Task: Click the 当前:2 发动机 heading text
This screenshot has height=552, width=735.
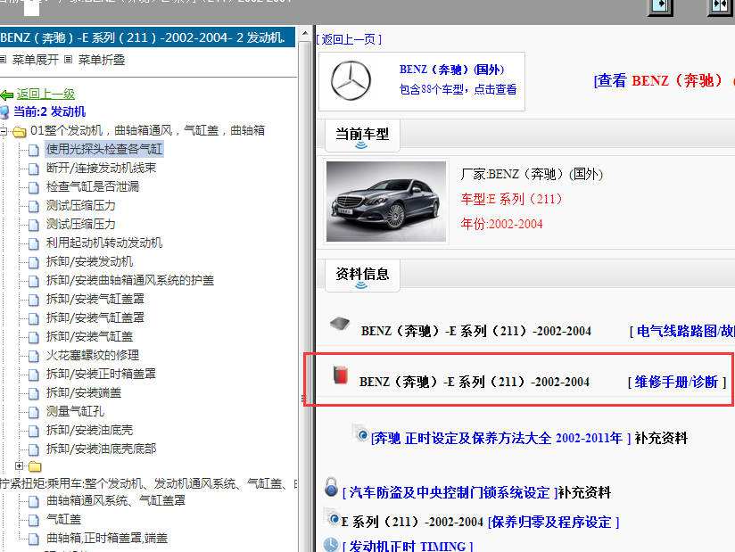Action: [49, 112]
